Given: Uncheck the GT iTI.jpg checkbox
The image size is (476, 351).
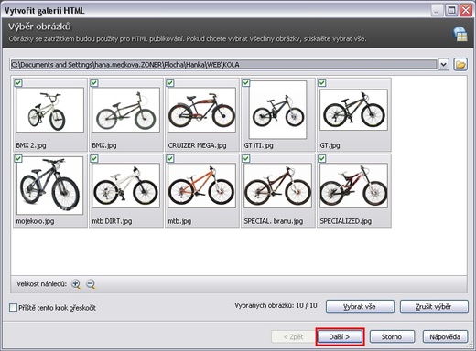Looking at the screenshot, I should pyautogui.click(x=246, y=82).
